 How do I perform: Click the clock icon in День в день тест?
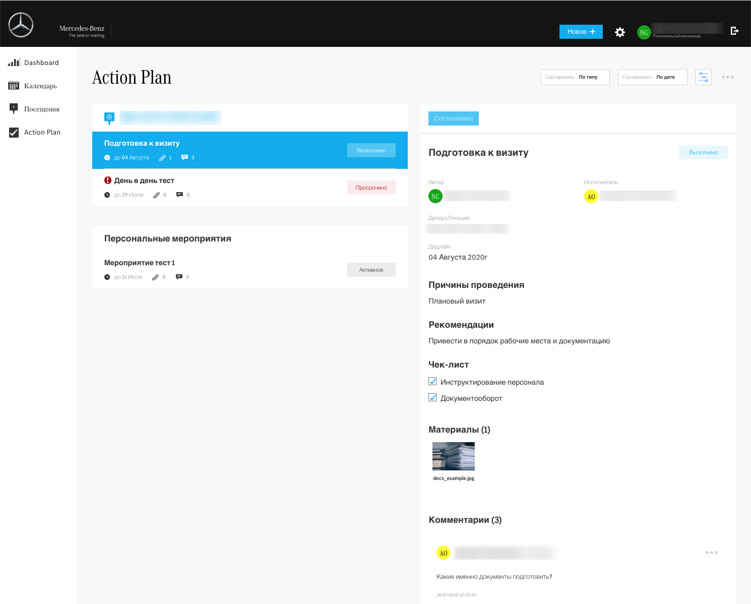[107, 195]
